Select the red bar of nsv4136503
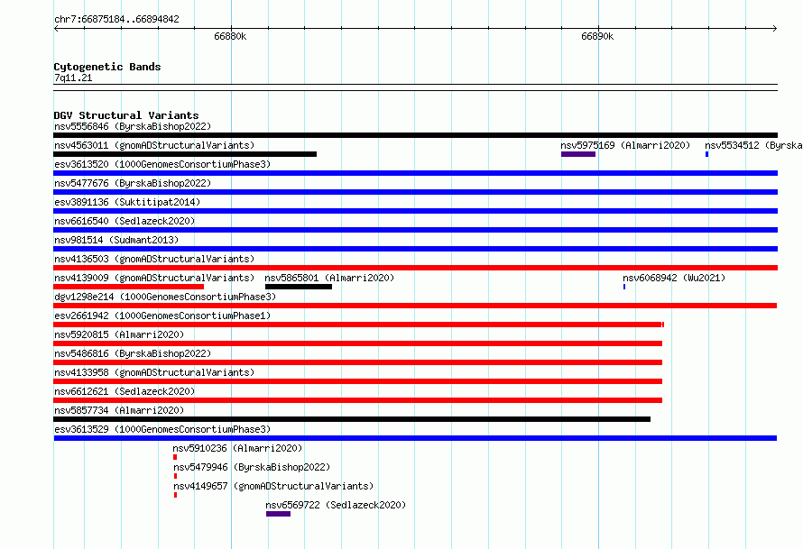 415,268
